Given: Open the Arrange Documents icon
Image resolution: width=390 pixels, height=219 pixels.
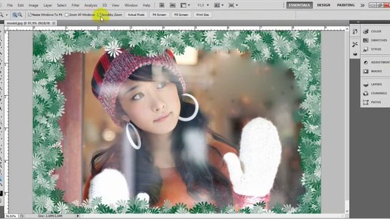Looking at the screenshot, I should click(217, 5).
